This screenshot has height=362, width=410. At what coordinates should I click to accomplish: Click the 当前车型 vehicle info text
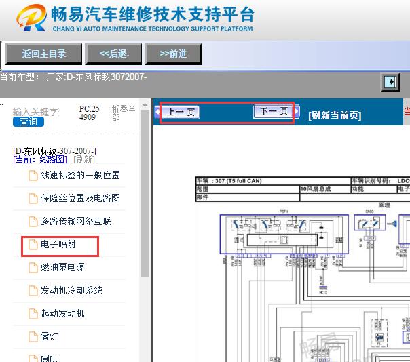coord(73,77)
